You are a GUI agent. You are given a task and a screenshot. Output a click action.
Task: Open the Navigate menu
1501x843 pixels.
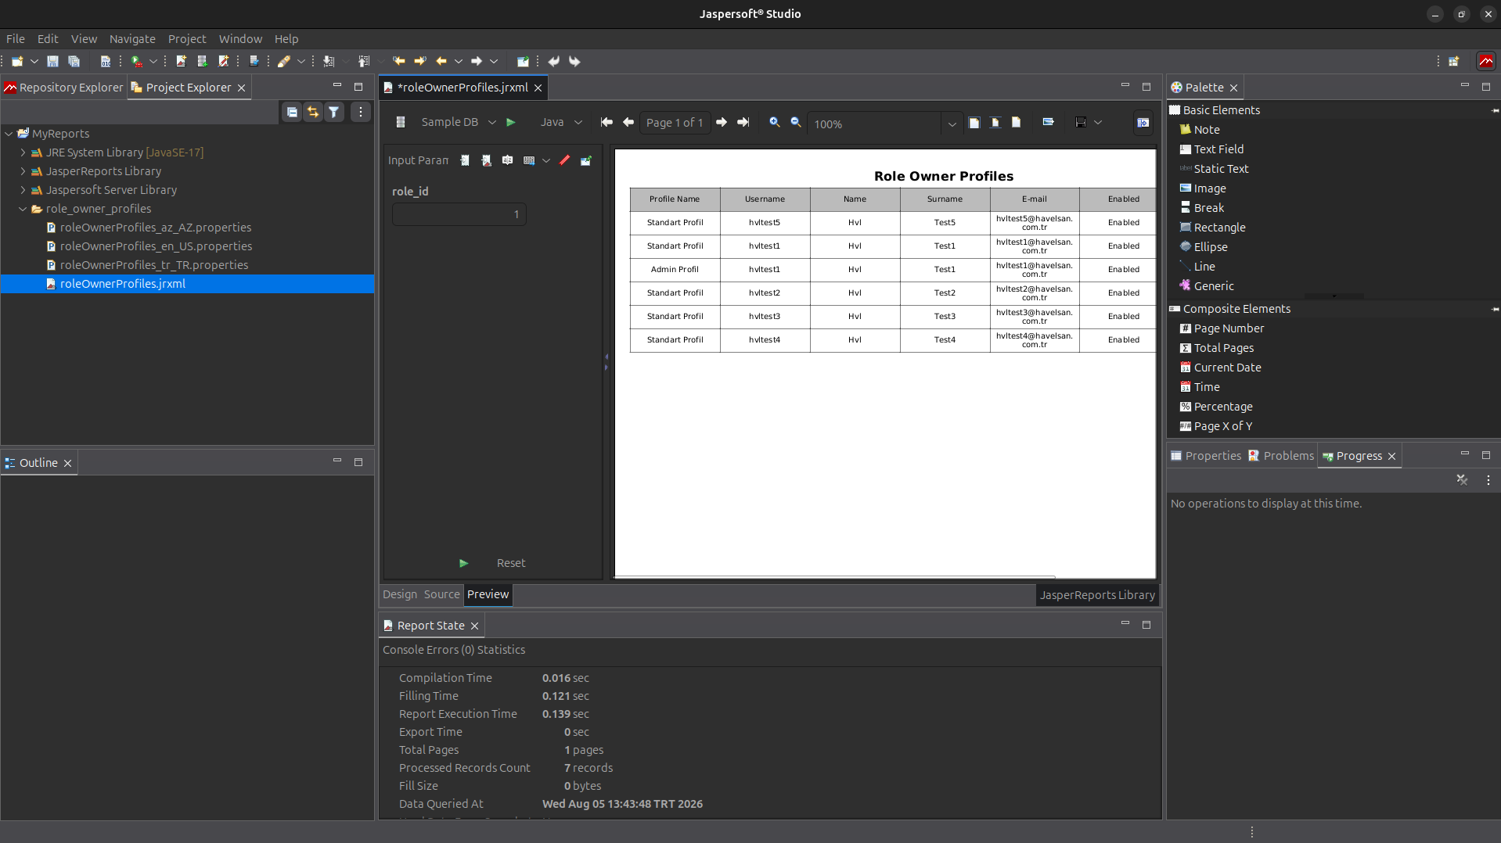132,38
